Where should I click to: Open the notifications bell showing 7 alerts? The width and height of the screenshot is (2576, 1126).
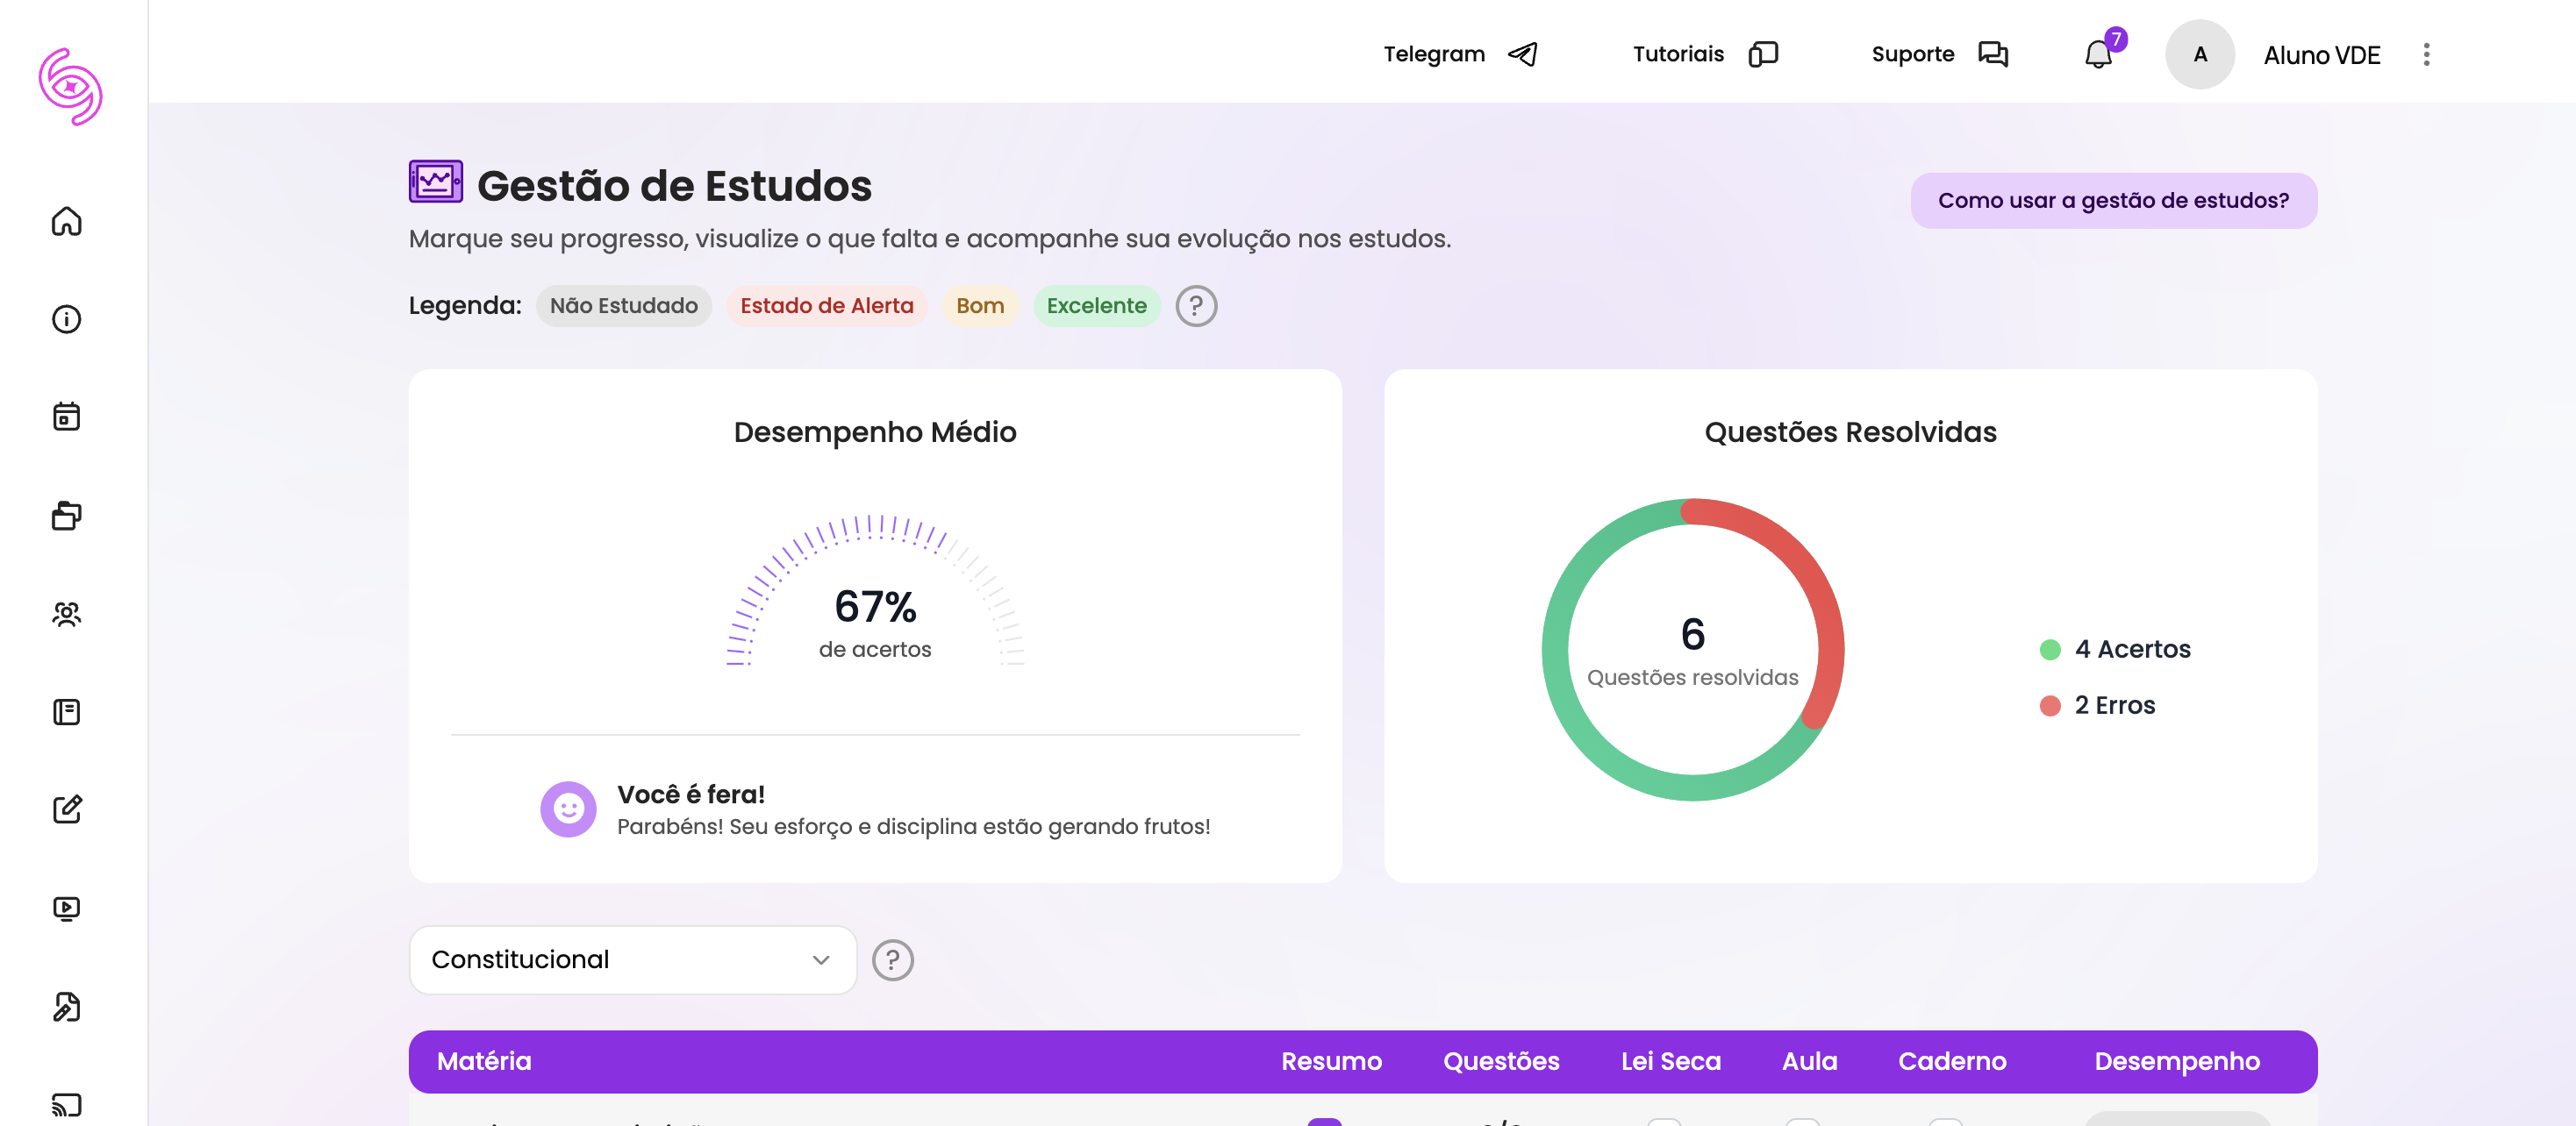tap(2097, 54)
